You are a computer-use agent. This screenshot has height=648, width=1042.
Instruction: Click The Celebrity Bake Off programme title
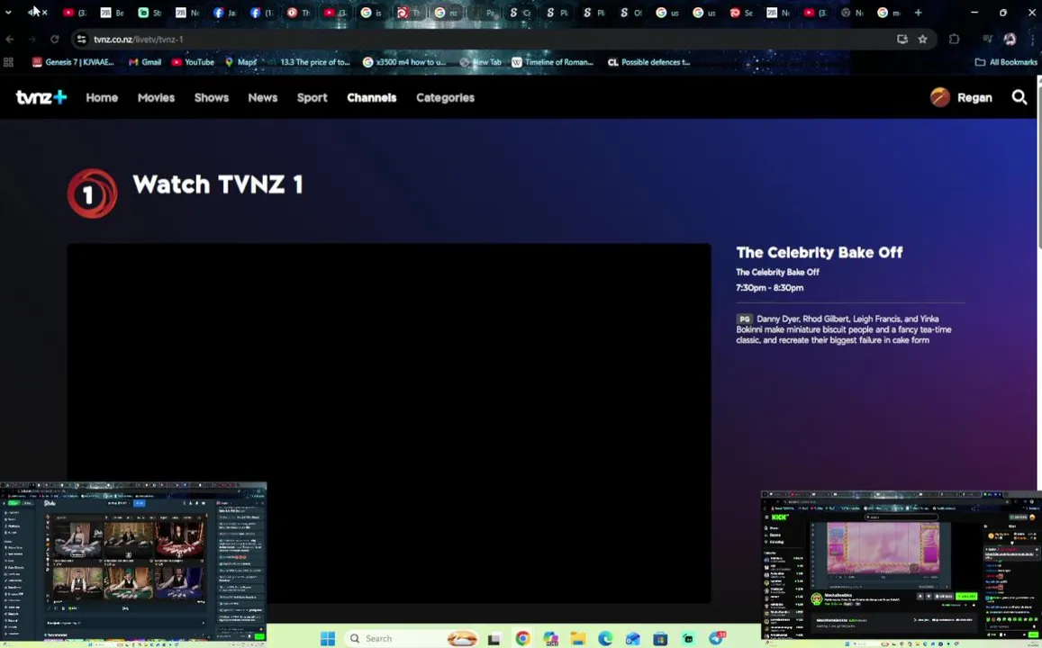coord(820,252)
